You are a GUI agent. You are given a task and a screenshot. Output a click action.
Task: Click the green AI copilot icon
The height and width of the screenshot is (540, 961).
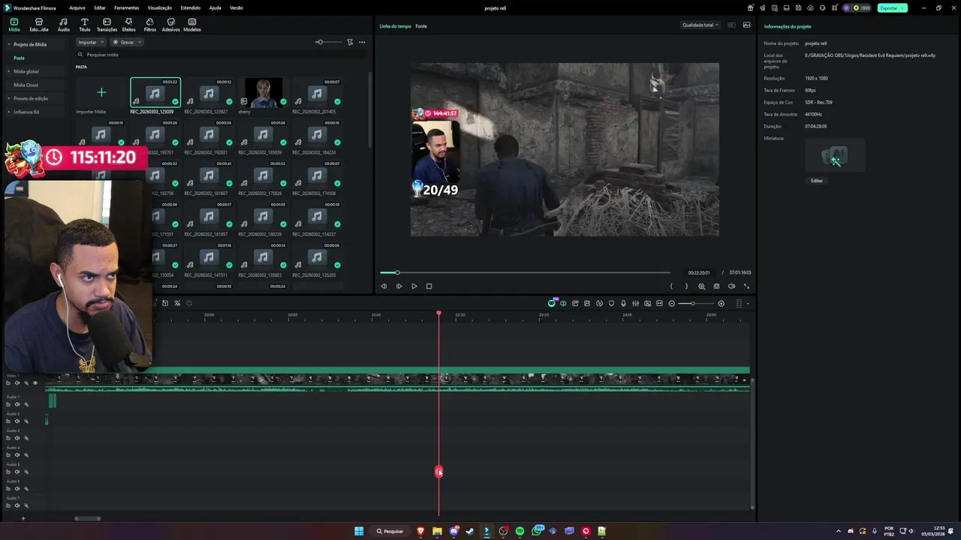tap(551, 303)
